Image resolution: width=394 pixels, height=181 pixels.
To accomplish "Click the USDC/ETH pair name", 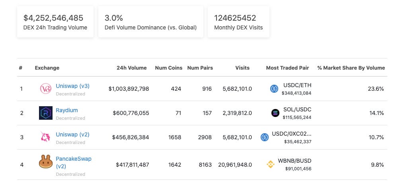I will click(297, 86).
